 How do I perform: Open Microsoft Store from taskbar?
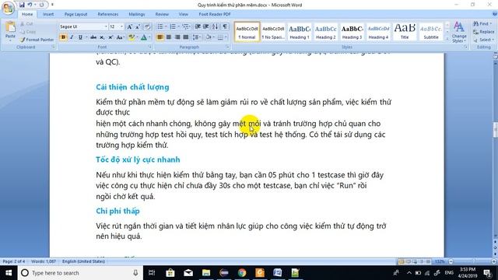tap(170, 273)
